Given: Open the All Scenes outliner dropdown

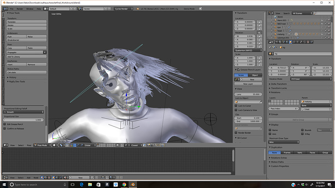Looking at the screenshot, I should click(302, 13).
